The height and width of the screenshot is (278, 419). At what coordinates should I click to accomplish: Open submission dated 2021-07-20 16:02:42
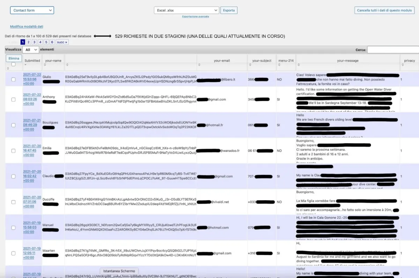[x=32, y=176]
